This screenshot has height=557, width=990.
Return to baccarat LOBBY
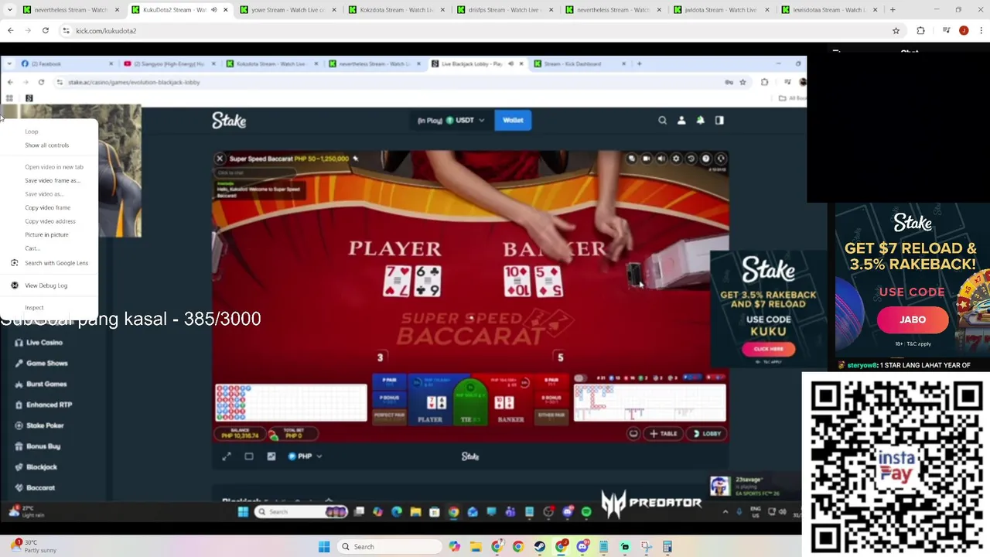pos(707,434)
